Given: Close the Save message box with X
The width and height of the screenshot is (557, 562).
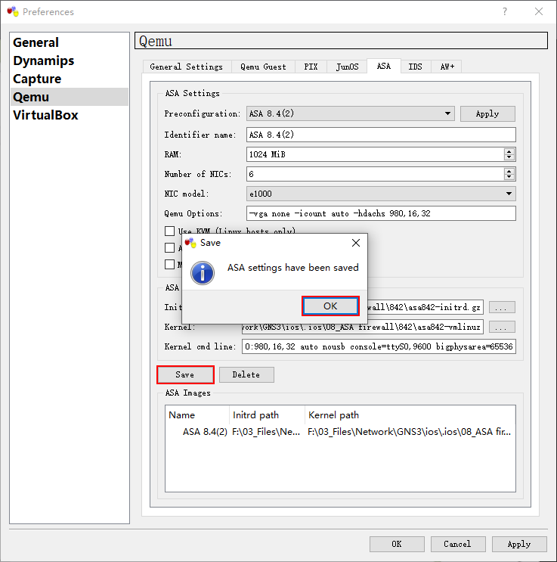Looking at the screenshot, I should click(356, 243).
